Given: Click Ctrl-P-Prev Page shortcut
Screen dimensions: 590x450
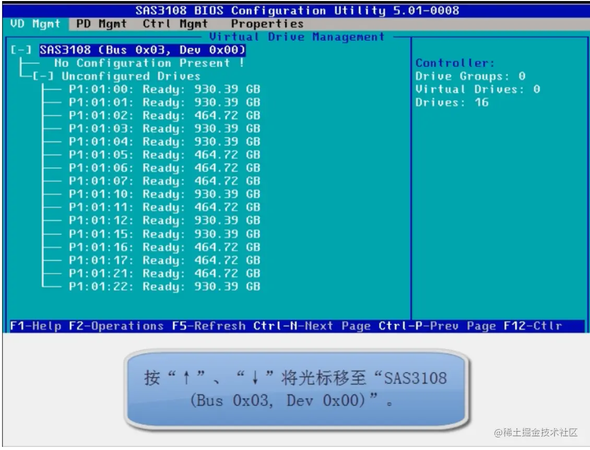Looking at the screenshot, I should tap(437, 326).
